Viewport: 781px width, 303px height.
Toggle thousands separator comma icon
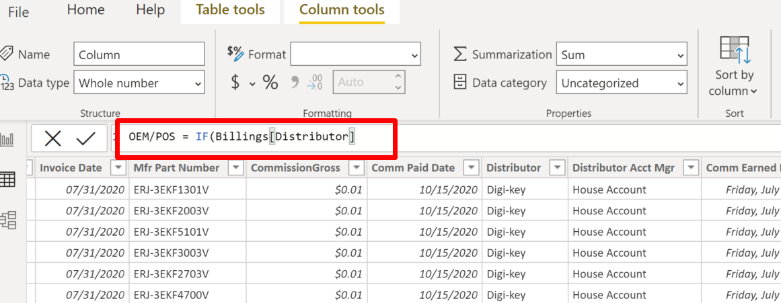(x=295, y=82)
